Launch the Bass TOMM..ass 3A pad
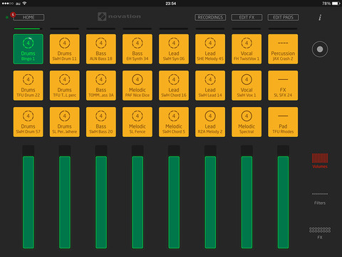Image resolution: width=342 pixels, height=257 pixels. tap(101, 86)
